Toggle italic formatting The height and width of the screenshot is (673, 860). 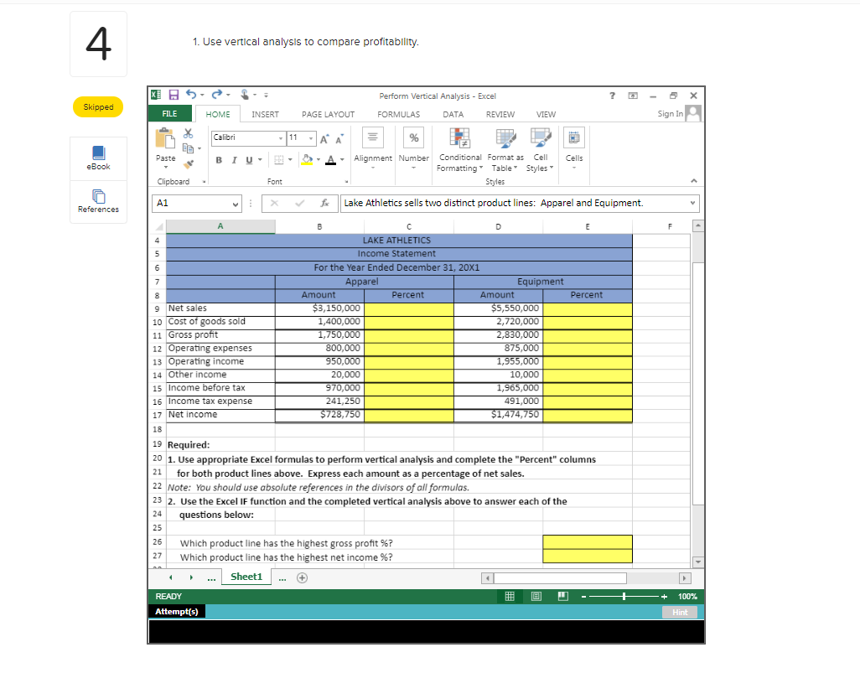point(234,159)
